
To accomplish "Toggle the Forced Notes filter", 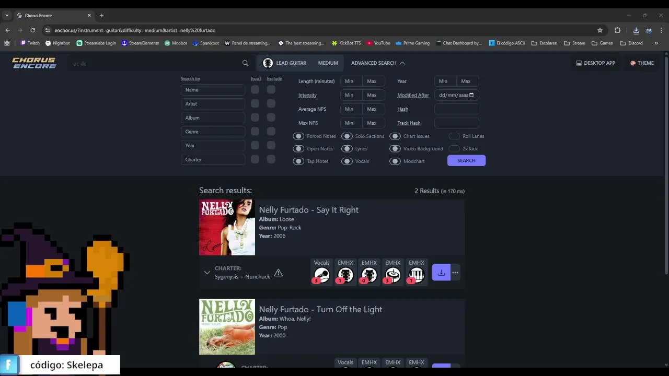I will (298, 136).
